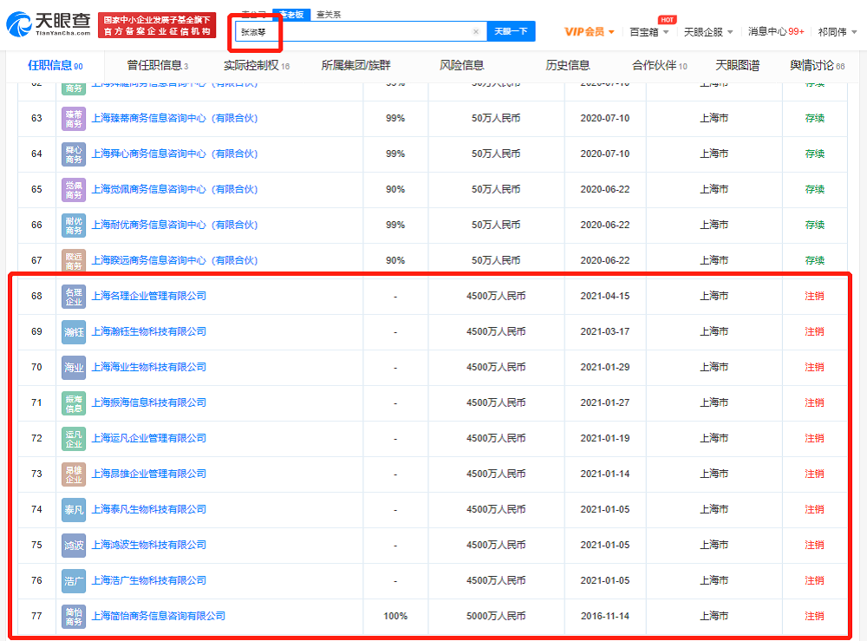Click the 简怡商务 company avatar icon

[x=74, y=616]
